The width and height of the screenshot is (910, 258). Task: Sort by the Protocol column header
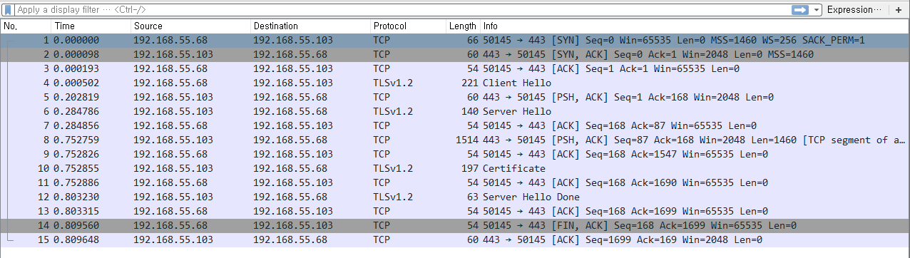tap(407, 26)
